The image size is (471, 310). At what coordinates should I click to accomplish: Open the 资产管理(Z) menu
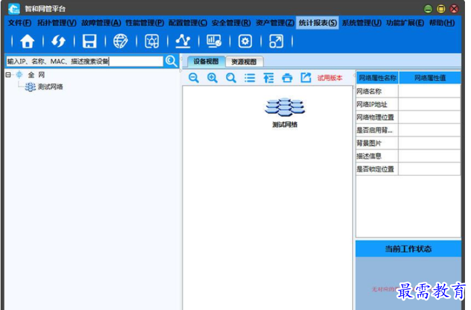click(x=275, y=23)
